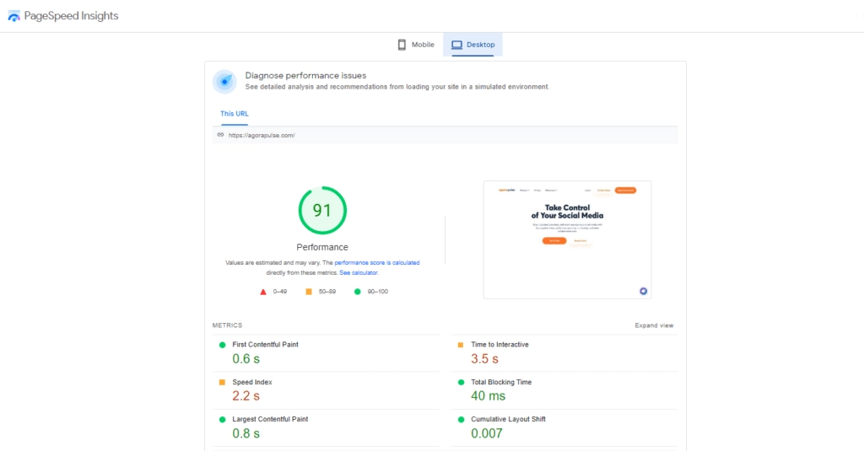Click the PageSpeed Insights logo icon
Viewport: 864px width, 451px height.
pos(13,16)
